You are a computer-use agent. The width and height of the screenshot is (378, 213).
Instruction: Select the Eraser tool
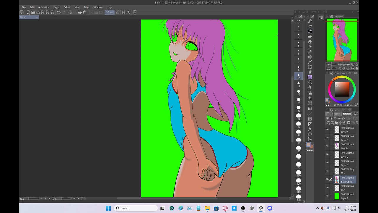pos(310,42)
